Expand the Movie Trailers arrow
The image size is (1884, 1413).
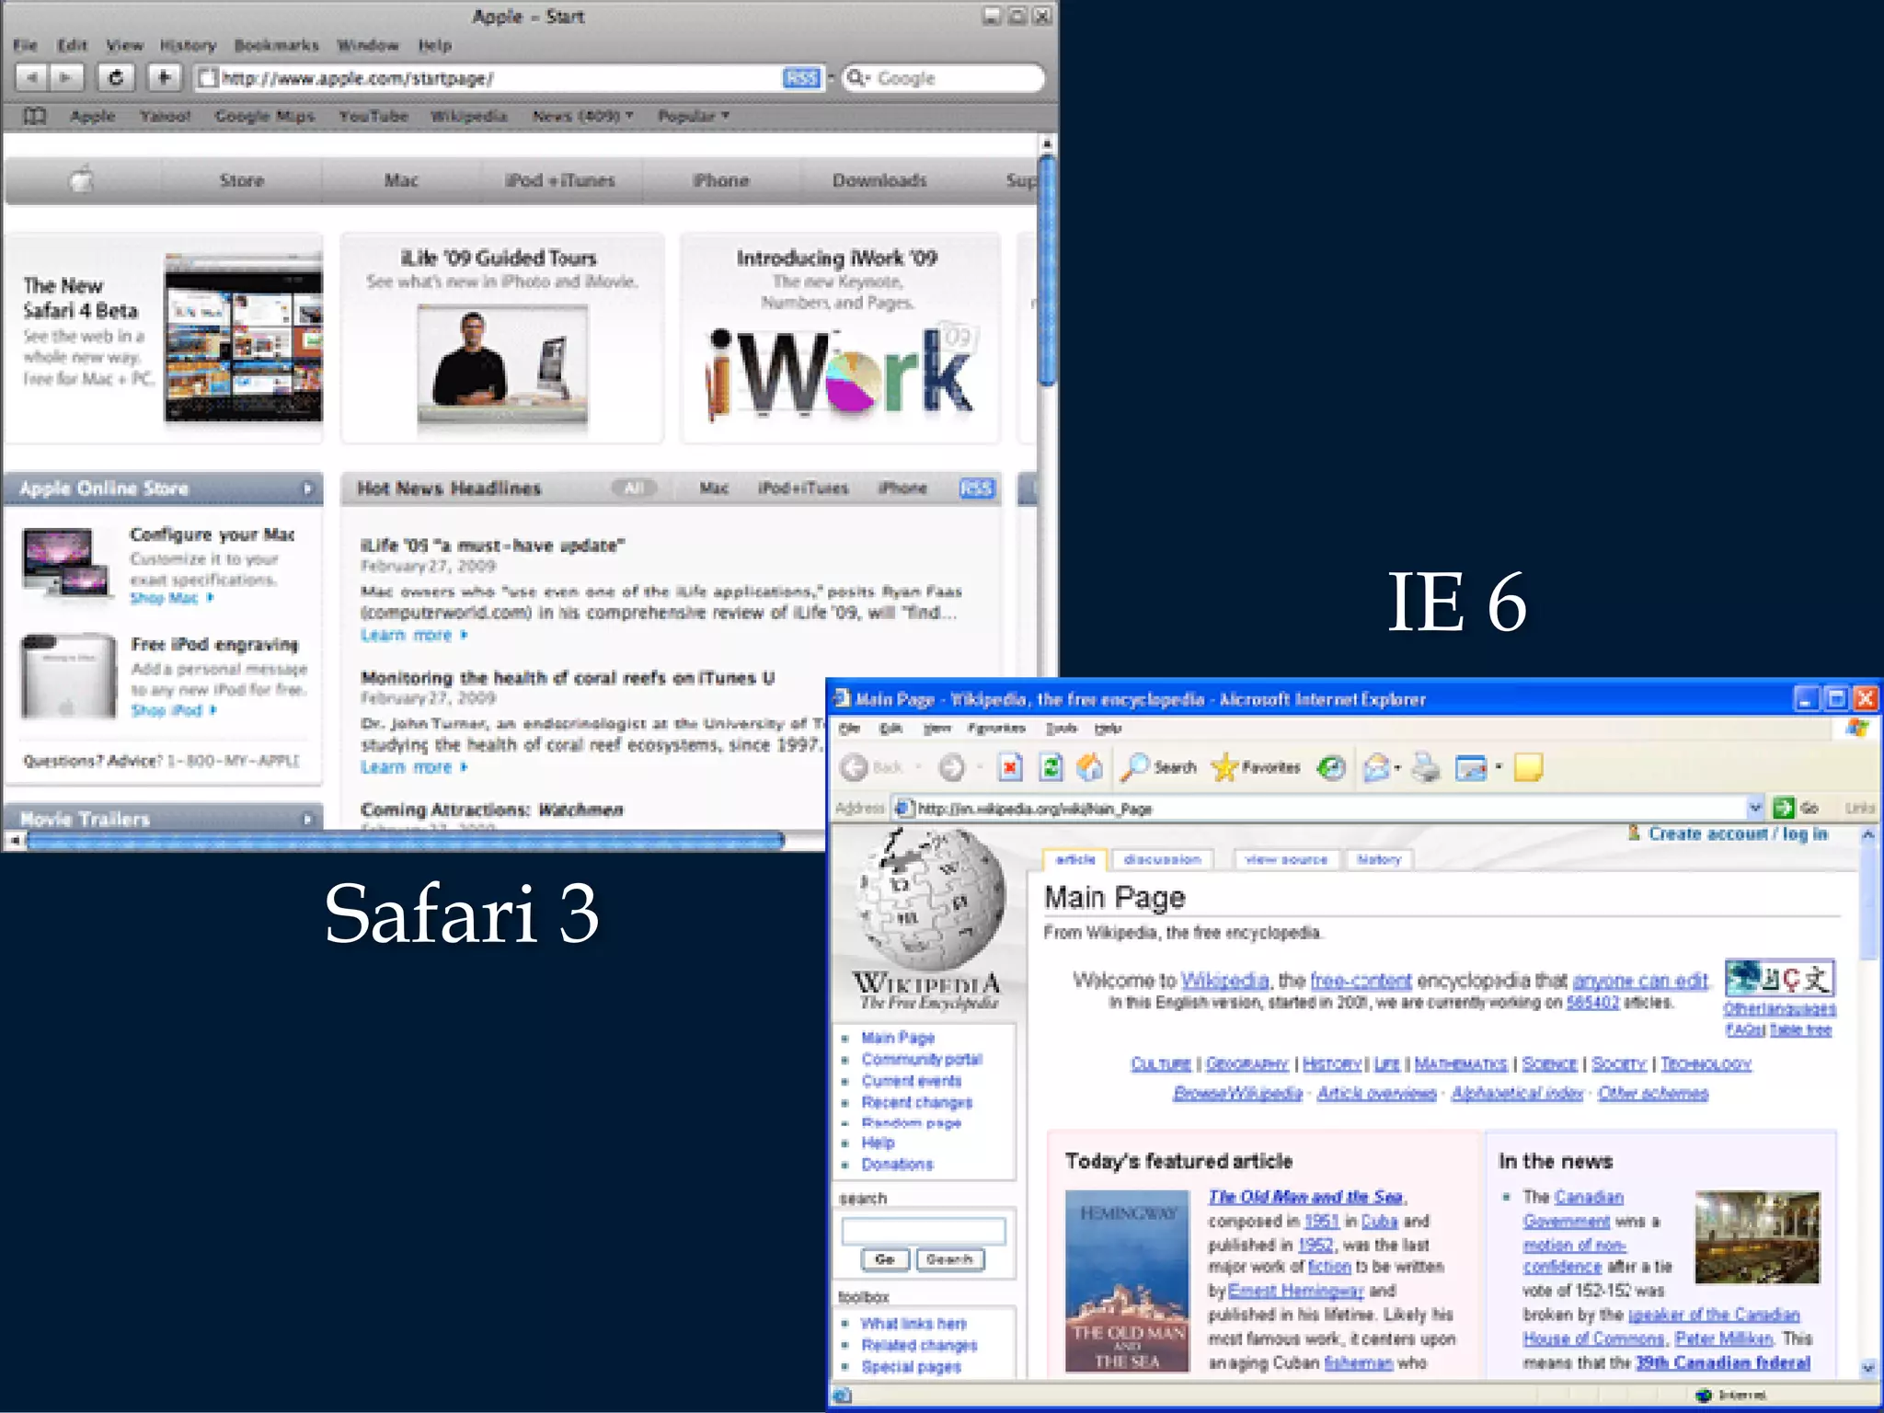308,819
